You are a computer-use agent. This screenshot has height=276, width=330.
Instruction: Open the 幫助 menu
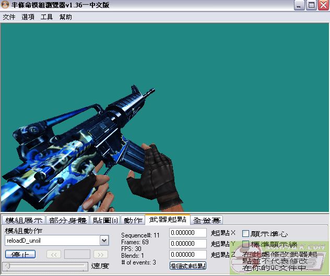(x=66, y=17)
